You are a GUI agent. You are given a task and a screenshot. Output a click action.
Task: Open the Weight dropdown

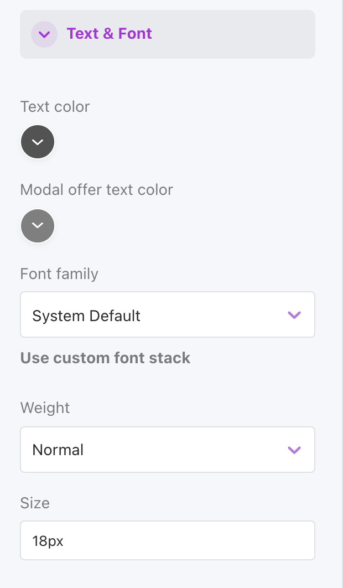pyautogui.click(x=167, y=450)
